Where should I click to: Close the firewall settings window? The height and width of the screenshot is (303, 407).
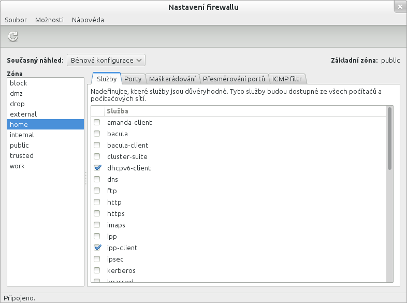399,7
